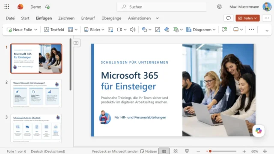The height and width of the screenshot is (154, 274).
Task: Click 'Folie 1 von 6' status text
Action: (x=16, y=151)
